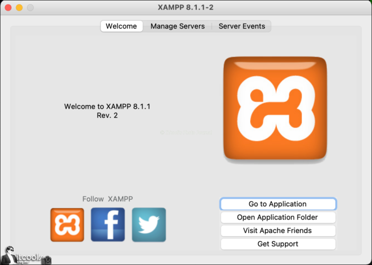Close the XAMPP window via red button
This screenshot has width=372, height=265.
tap(9, 8)
